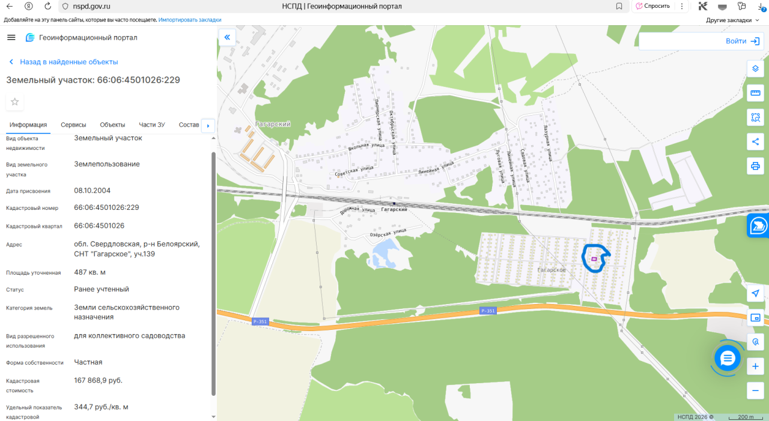Zoom in on the map
769x421 pixels.
756,366
